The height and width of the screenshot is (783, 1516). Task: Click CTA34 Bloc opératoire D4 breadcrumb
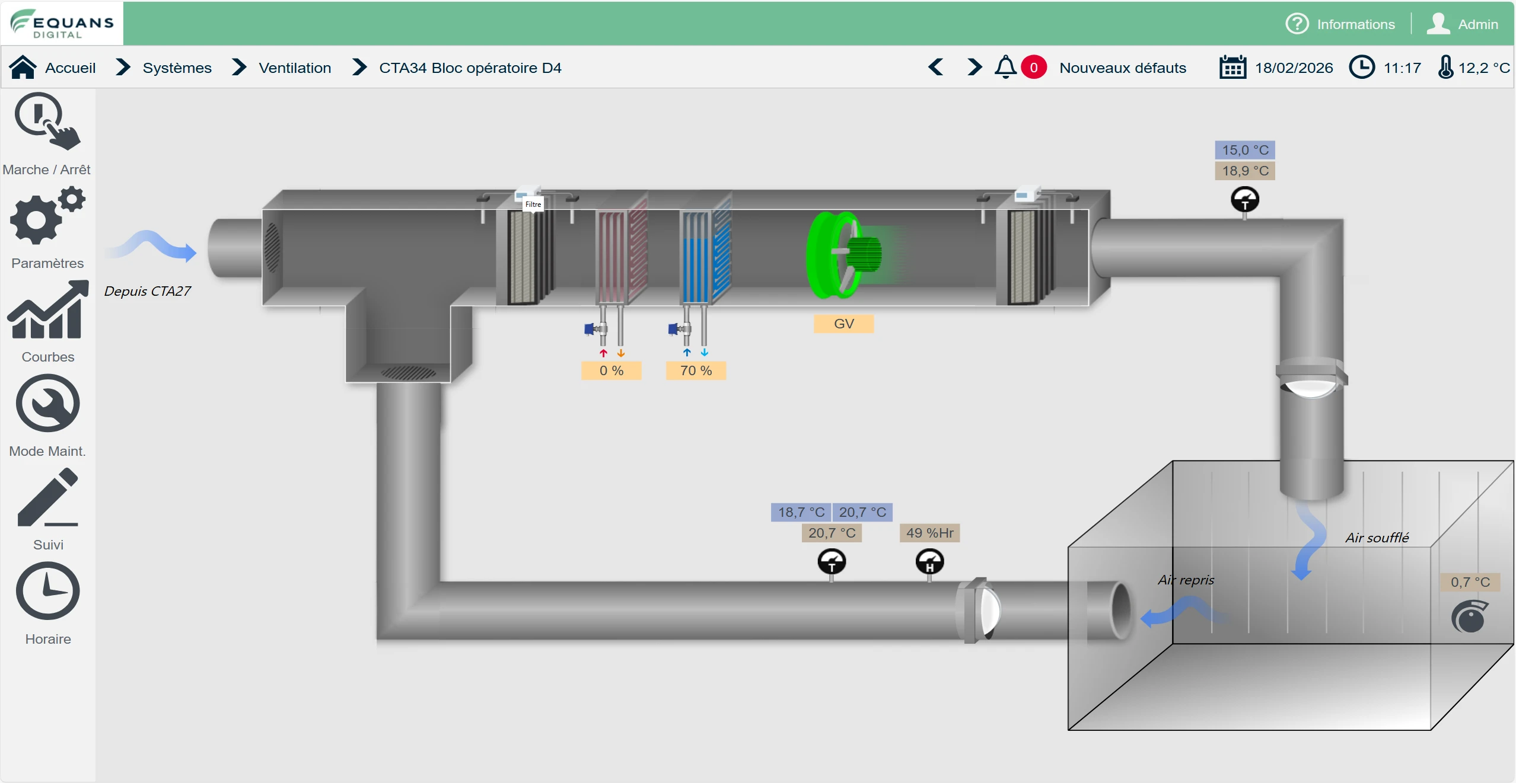470,68
